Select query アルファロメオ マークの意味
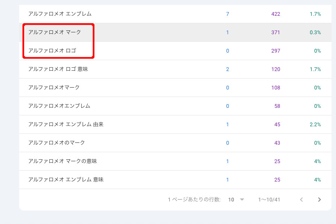Image resolution: width=336 pixels, height=224 pixels. point(63,161)
